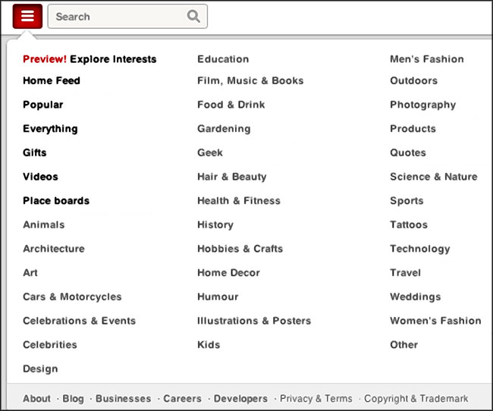493x411 pixels.
Task: Select the Education category
Action: pos(223,59)
